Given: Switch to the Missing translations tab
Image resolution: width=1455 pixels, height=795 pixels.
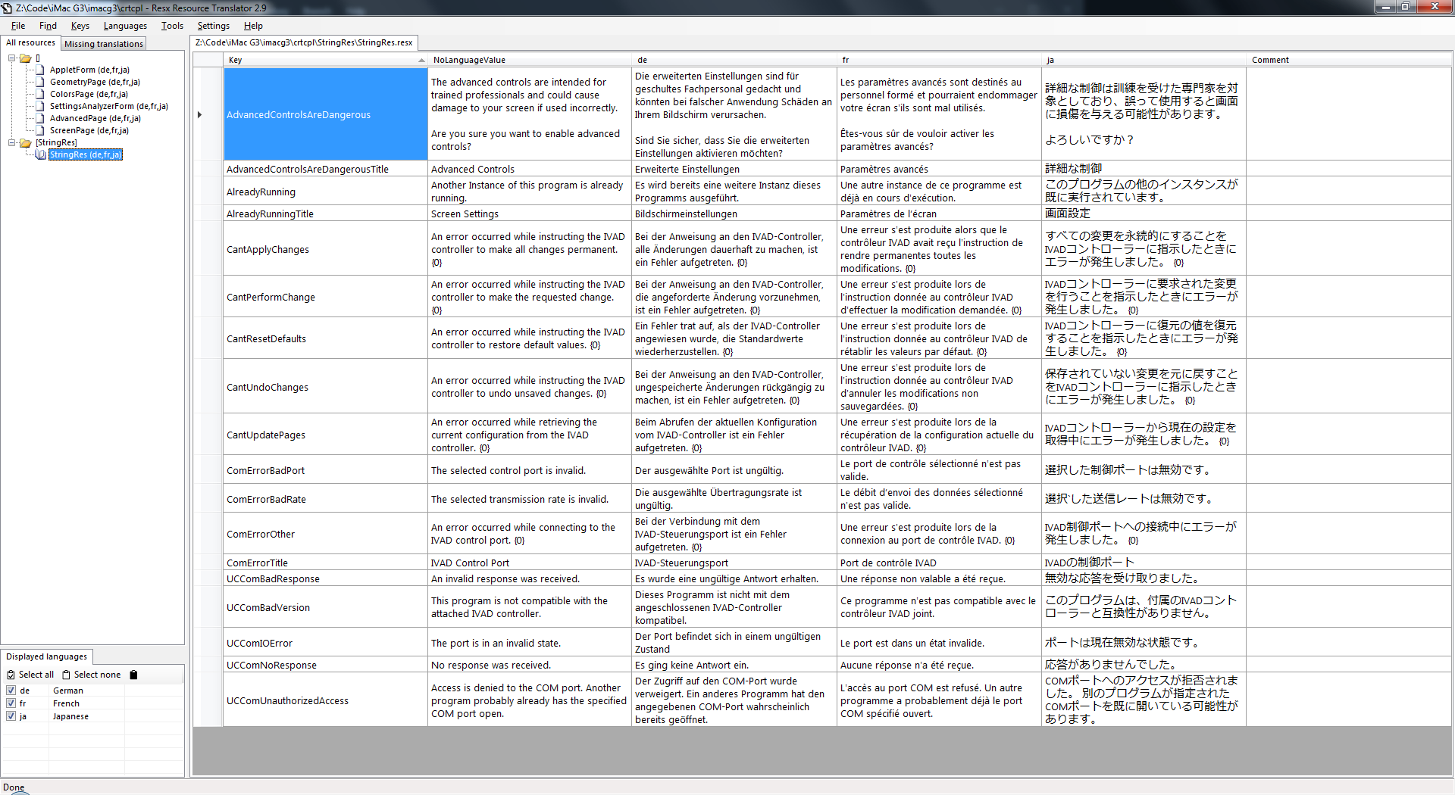Looking at the screenshot, I should tap(103, 44).
